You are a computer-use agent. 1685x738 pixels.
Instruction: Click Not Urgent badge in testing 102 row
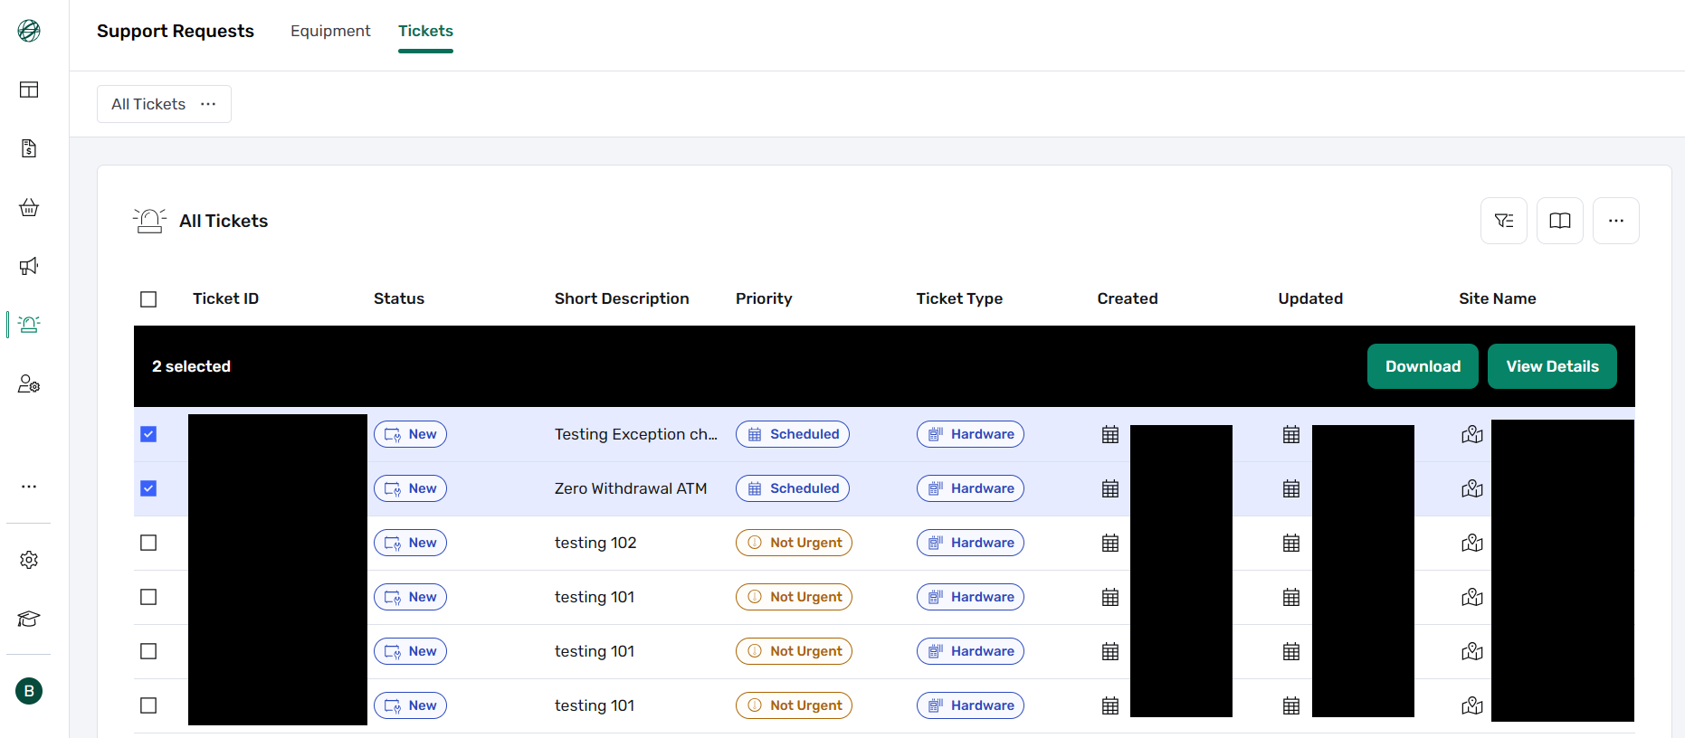(x=794, y=543)
